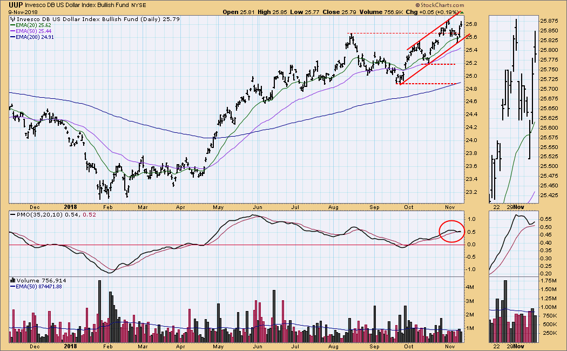Click the zoomed PMO thumbnail panel at right
Image resolution: width=567 pixels, height=351 pixels.
click(x=513, y=243)
